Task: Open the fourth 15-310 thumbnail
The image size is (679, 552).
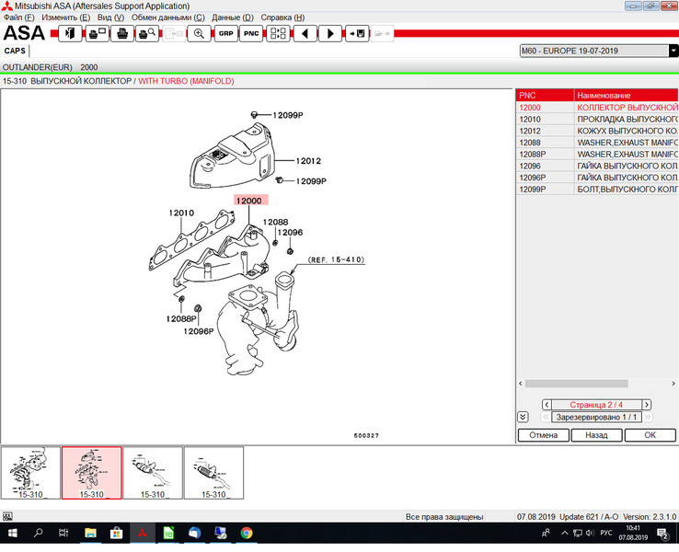Action: [214, 473]
